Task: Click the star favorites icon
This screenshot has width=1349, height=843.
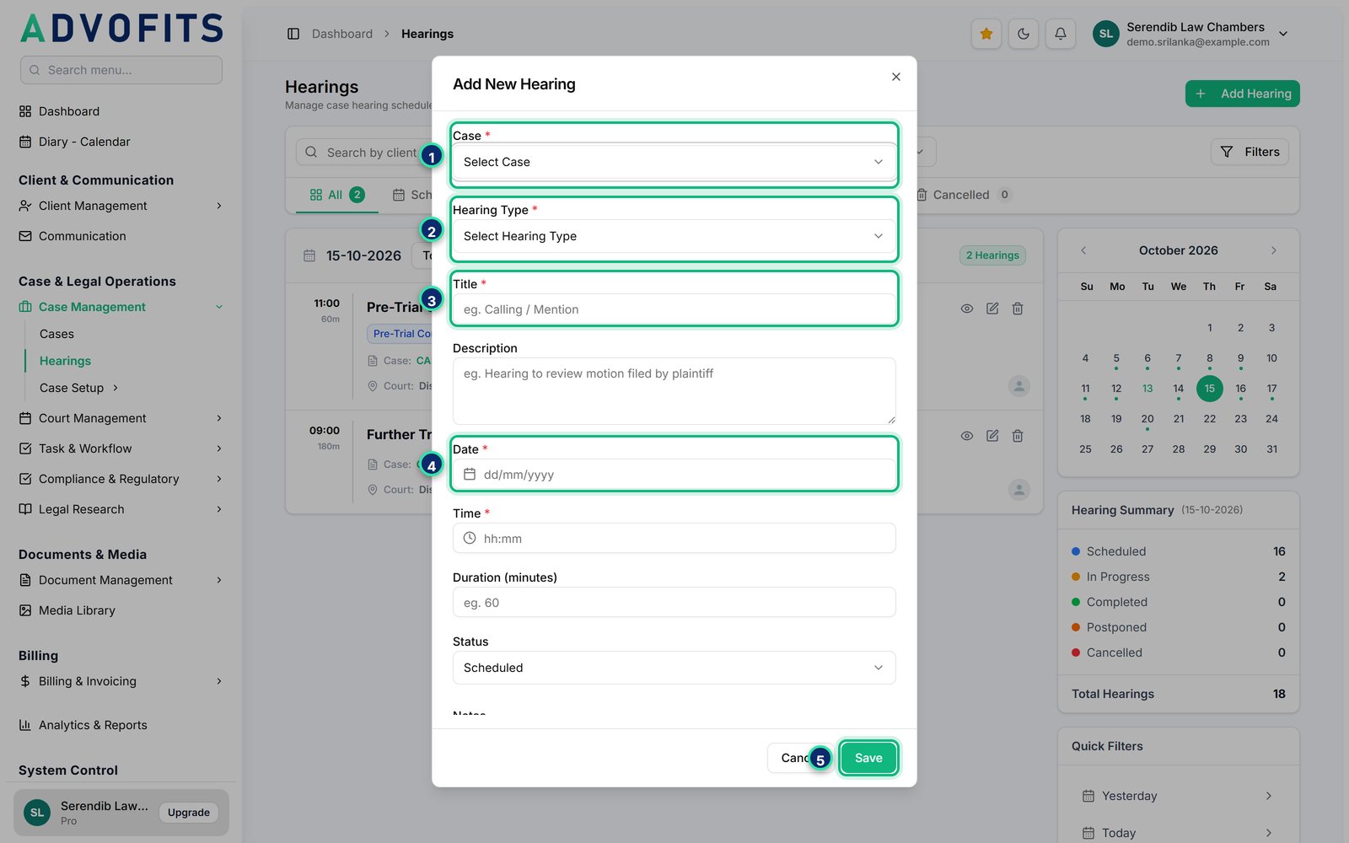Action: point(986,34)
